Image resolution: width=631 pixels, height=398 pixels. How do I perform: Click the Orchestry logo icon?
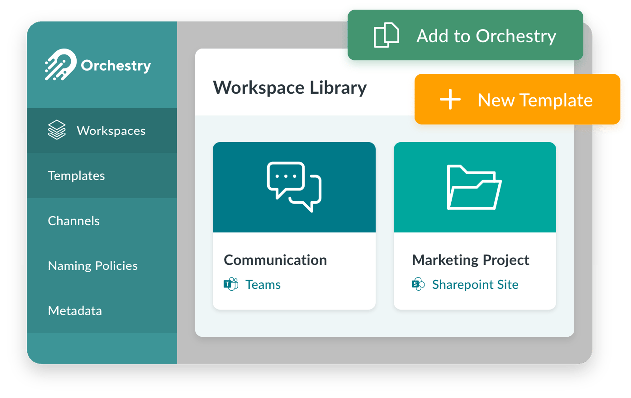pos(60,65)
